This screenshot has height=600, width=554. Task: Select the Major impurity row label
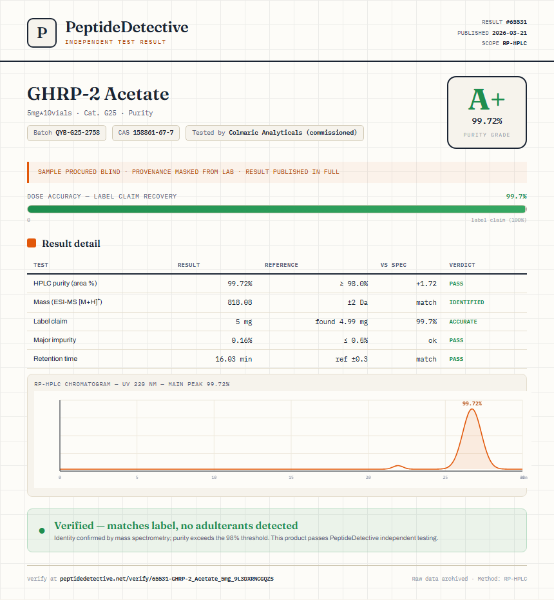coord(55,340)
